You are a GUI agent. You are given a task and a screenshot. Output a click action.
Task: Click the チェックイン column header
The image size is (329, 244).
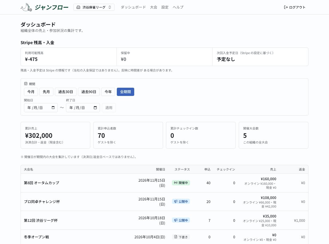[x=226, y=169]
